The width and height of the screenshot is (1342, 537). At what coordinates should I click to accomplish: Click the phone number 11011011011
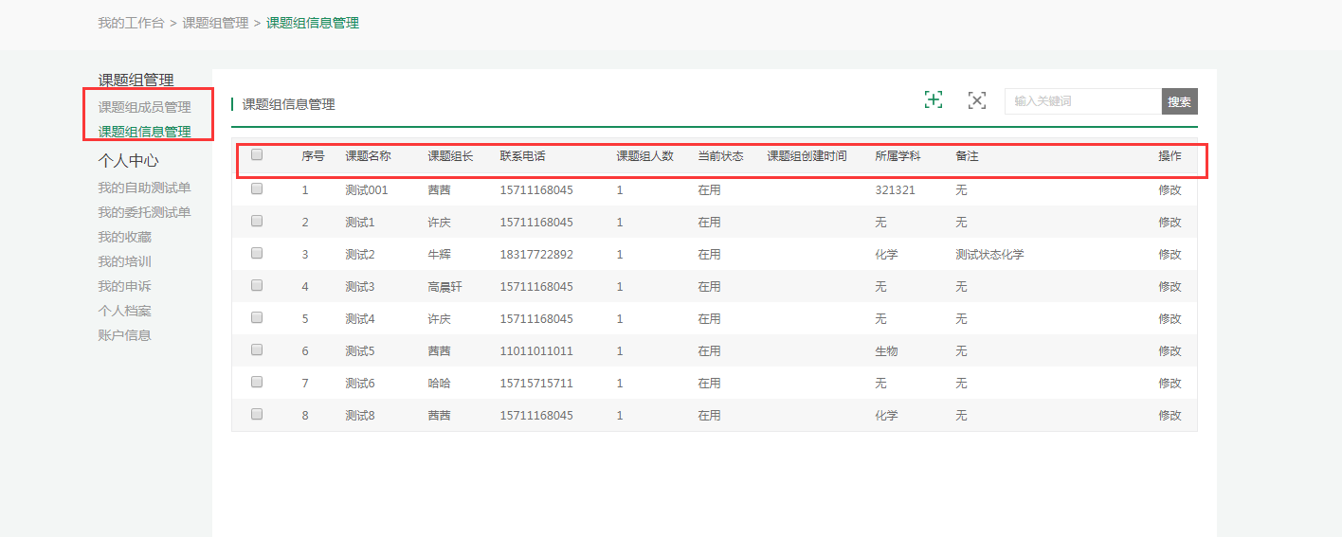pos(536,351)
